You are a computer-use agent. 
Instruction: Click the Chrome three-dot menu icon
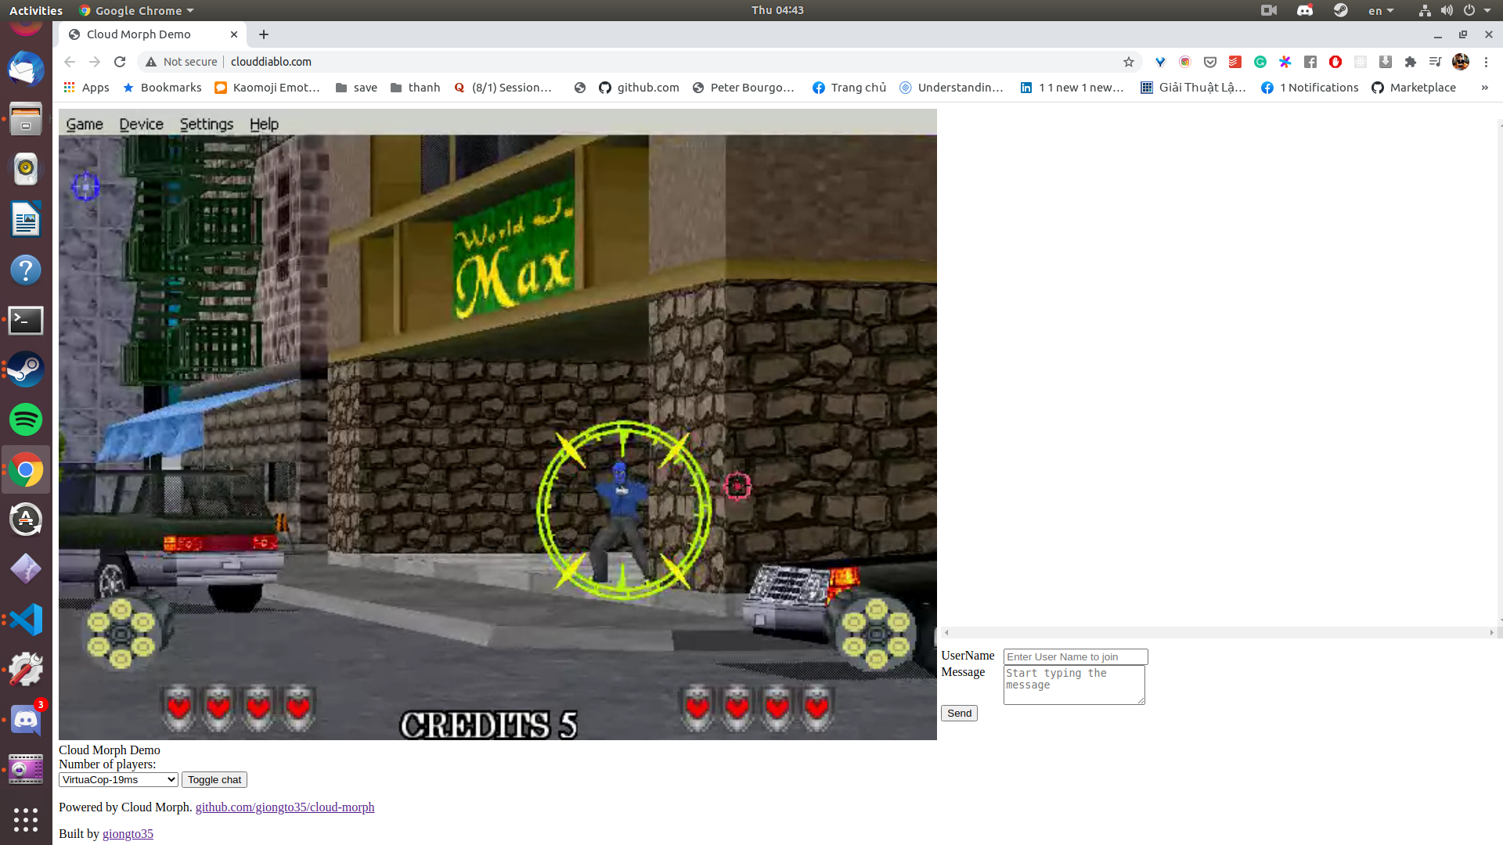1486,62
